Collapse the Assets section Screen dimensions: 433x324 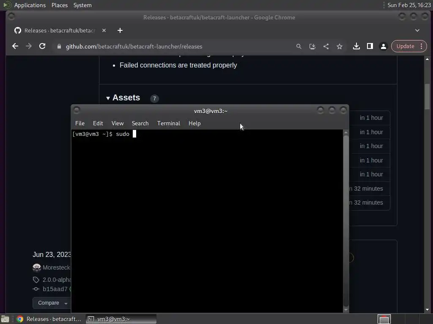(x=108, y=98)
